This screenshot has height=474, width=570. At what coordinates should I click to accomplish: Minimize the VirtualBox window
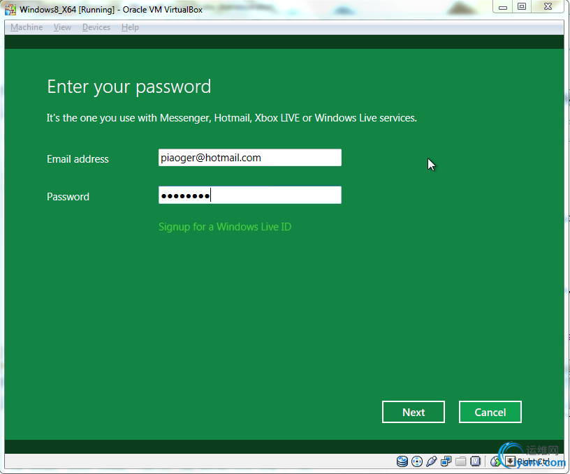click(503, 7)
